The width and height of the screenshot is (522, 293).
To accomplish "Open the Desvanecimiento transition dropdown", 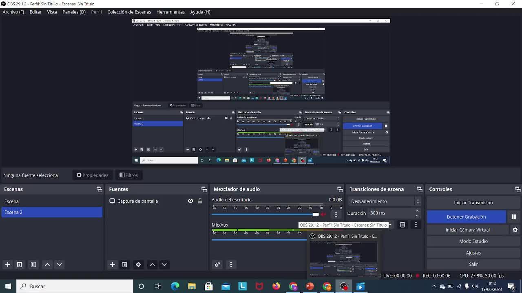I will (x=385, y=201).
